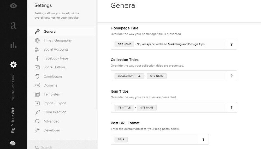This screenshot has width=261, height=149.
Task: Open help for Collection Titles field
Action: click(x=231, y=76)
